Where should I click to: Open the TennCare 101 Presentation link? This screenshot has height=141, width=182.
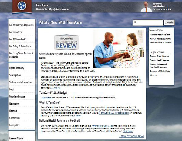pos(114,113)
